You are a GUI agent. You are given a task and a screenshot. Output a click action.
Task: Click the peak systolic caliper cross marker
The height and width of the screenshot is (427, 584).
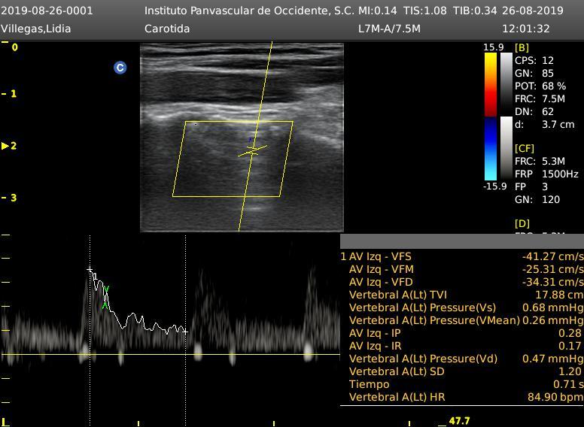coord(90,270)
